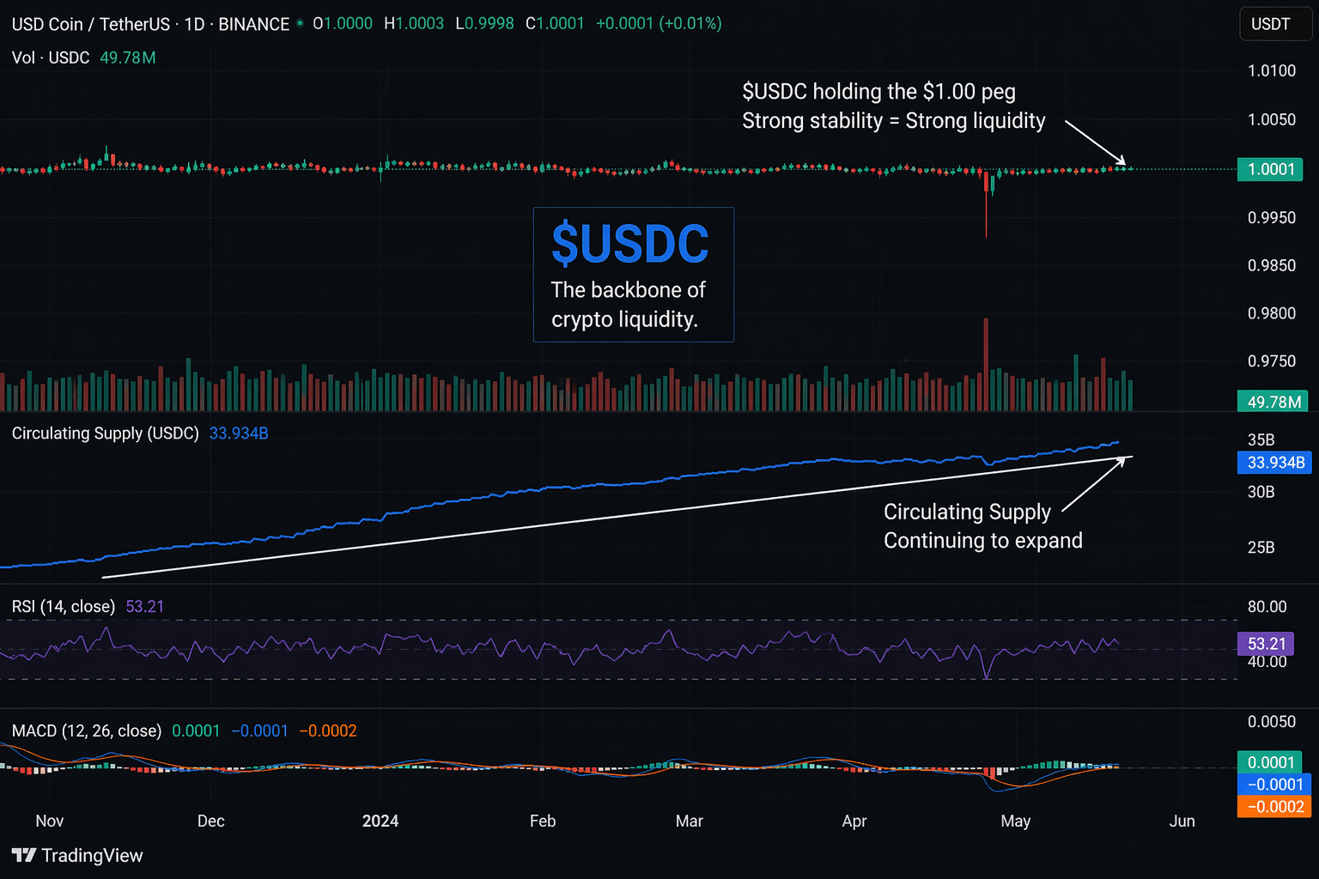Click the 30B supply axis label
This screenshot has height=879, width=1319.
[1261, 493]
